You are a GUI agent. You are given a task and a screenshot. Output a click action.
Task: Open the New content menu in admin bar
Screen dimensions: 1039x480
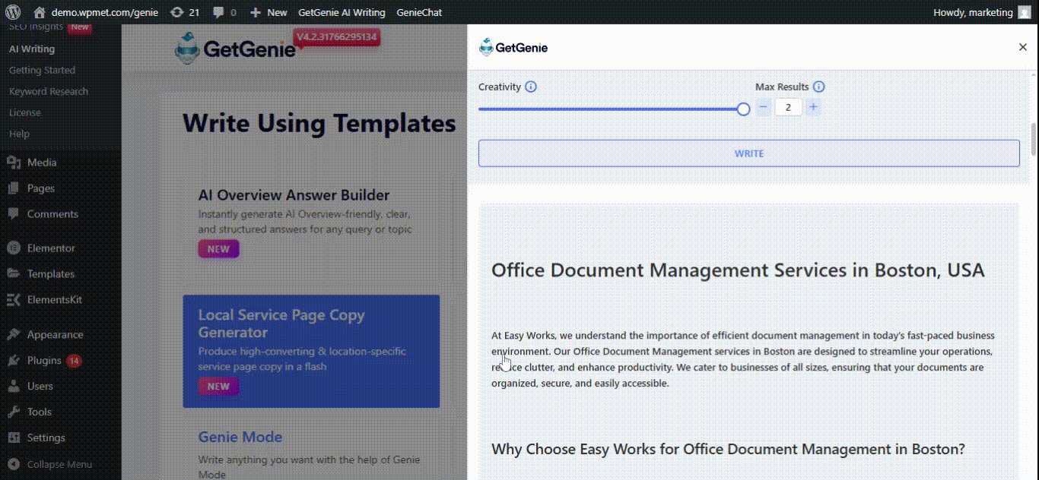pyautogui.click(x=268, y=12)
